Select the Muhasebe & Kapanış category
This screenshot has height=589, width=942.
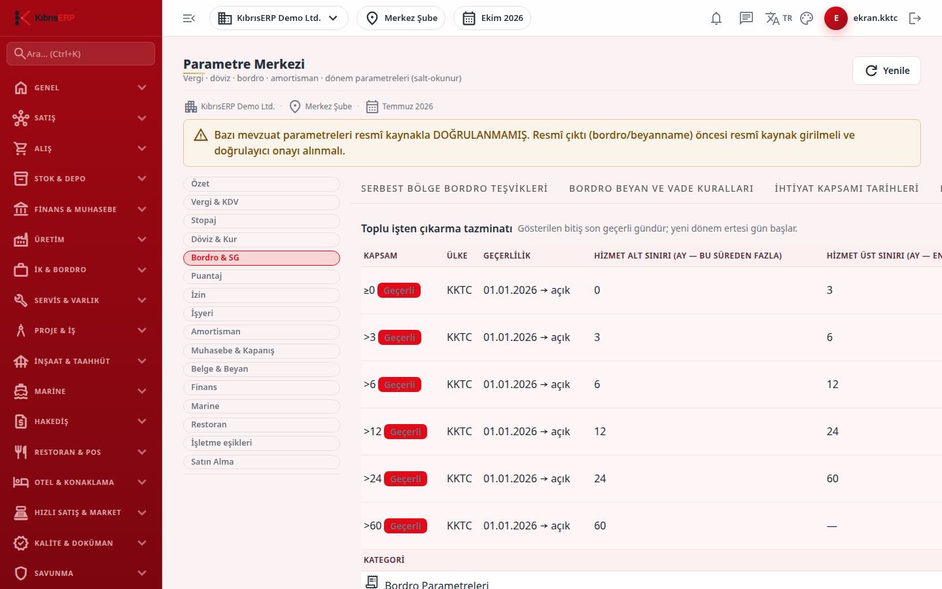pos(262,351)
